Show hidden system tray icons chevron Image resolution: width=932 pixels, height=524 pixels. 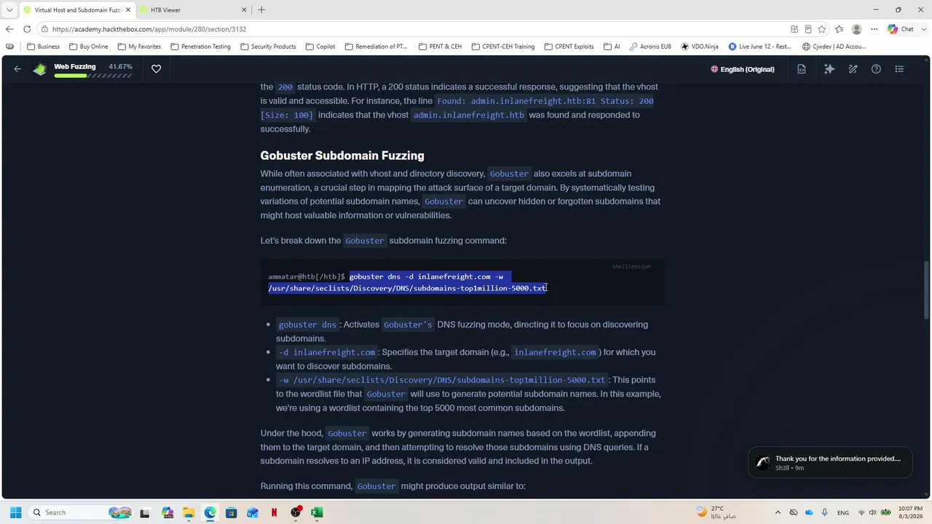pyautogui.click(x=778, y=512)
